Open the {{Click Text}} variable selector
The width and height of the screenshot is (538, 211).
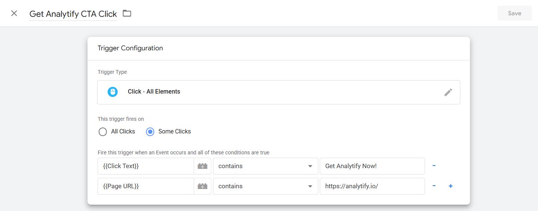pyautogui.click(x=145, y=166)
